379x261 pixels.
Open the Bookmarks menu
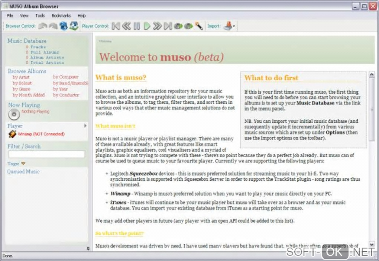point(61,16)
